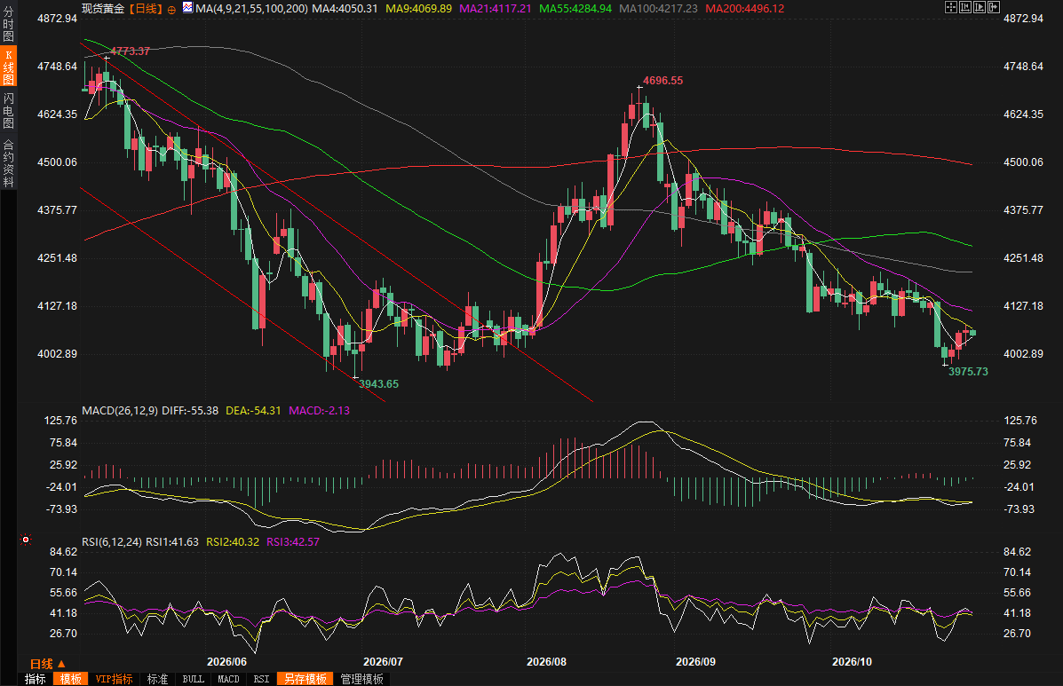The width and height of the screenshot is (1063, 686).
Task: Click the chart playback axis icon
Action: [x=980, y=7]
